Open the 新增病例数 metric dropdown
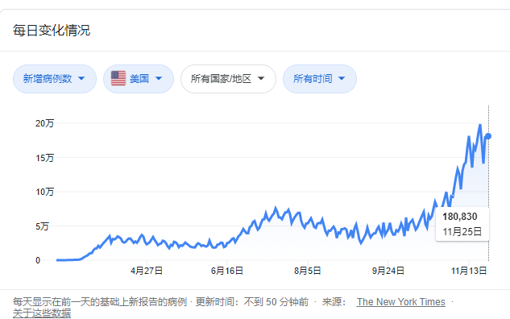This screenshot has height=319, width=510. point(55,79)
